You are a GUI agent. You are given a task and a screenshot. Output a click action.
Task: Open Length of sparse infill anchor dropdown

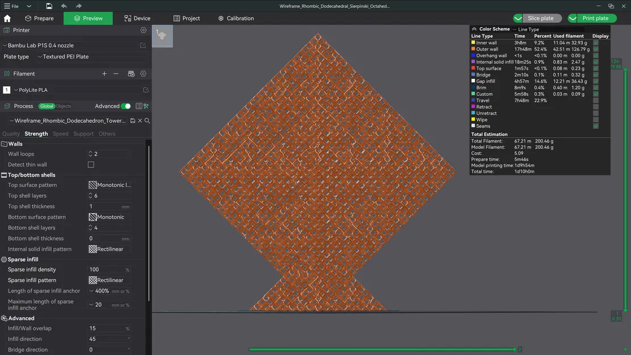tap(91, 291)
